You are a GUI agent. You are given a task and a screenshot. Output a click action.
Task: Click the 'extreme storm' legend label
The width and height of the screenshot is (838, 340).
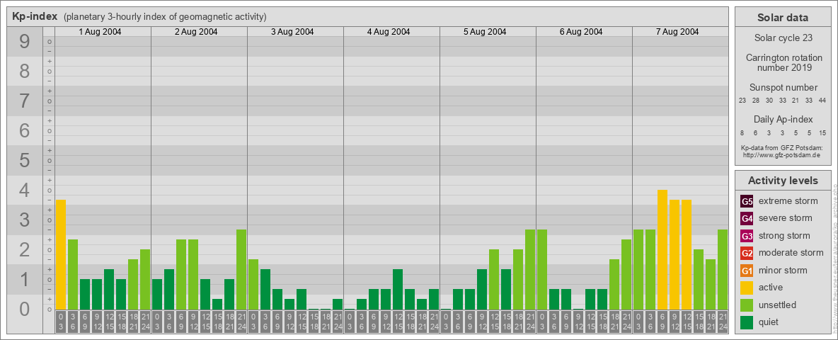click(788, 201)
